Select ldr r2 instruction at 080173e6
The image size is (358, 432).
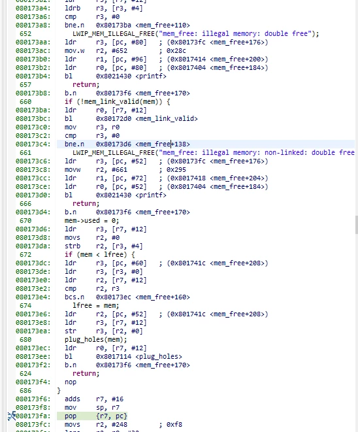click(x=167, y=314)
